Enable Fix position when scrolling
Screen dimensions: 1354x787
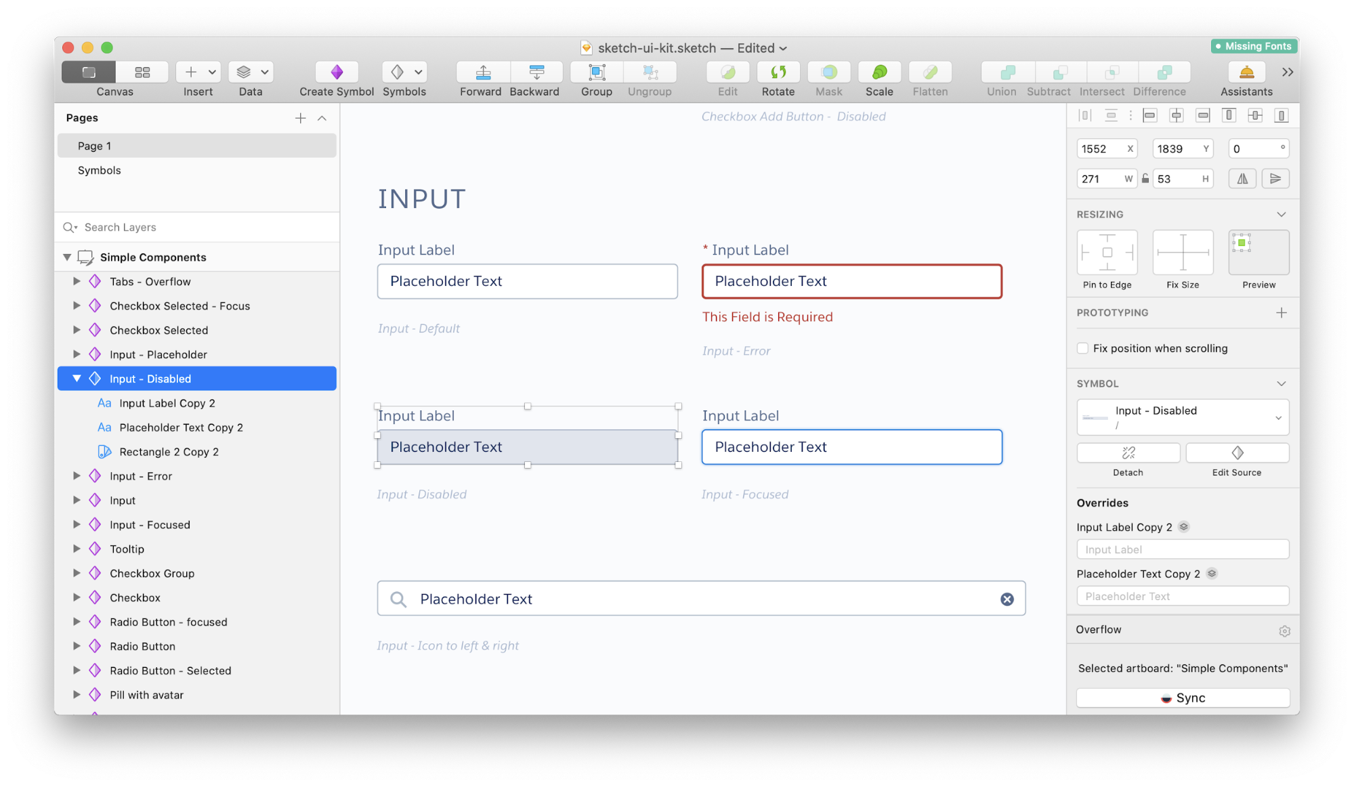click(x=1083, y=348)
